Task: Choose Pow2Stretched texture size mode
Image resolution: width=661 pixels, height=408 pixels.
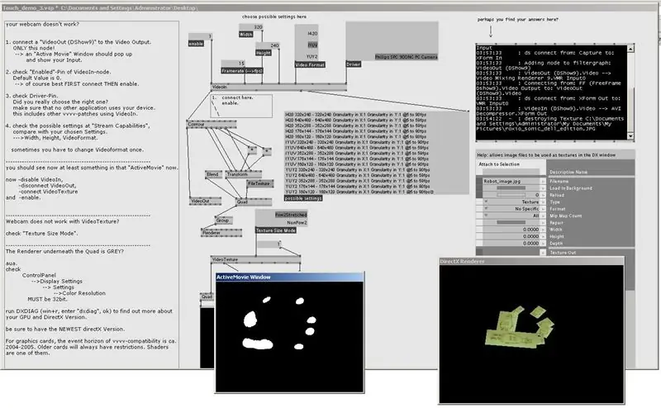Action: click(x=291, y=215)
